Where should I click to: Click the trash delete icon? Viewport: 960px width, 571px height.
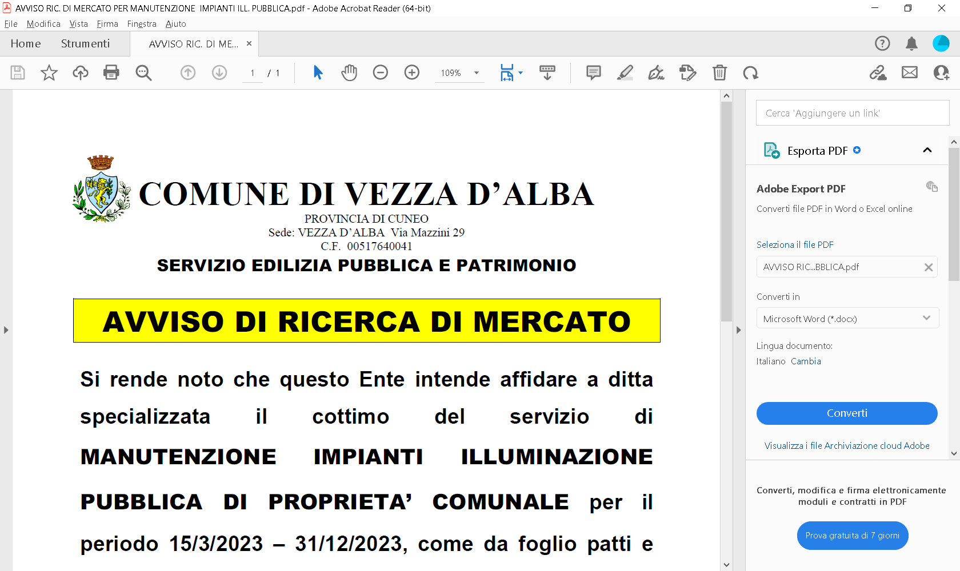(x=719, y=73)
